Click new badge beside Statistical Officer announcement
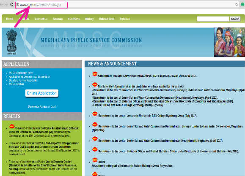The image size is (245, 176). [95, 149]
